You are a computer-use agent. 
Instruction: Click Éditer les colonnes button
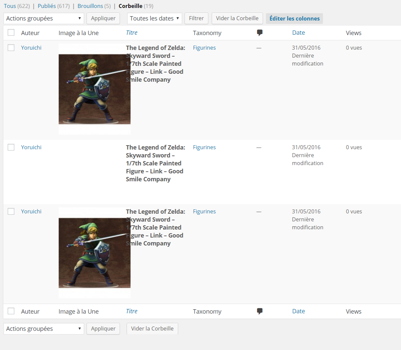pyautogui.click(x=294, y=19)
